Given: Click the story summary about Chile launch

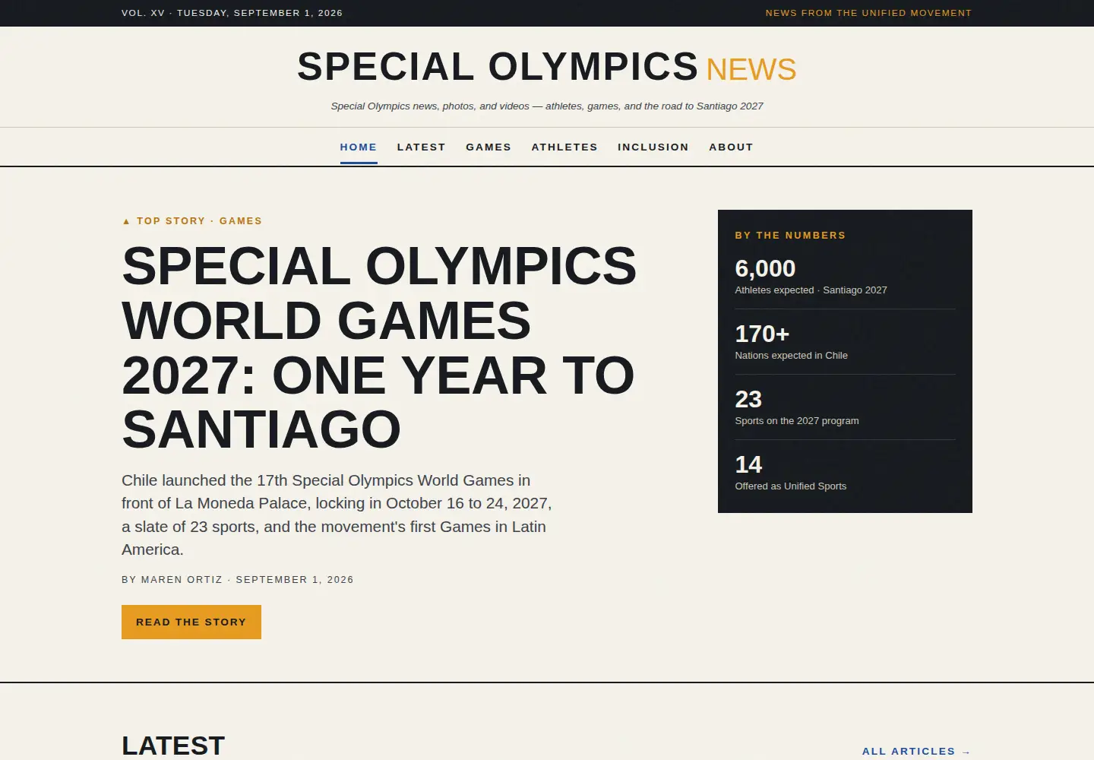Looking at the screenshot, I should point(337,515).
